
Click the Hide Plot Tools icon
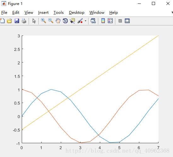(120, 21)
